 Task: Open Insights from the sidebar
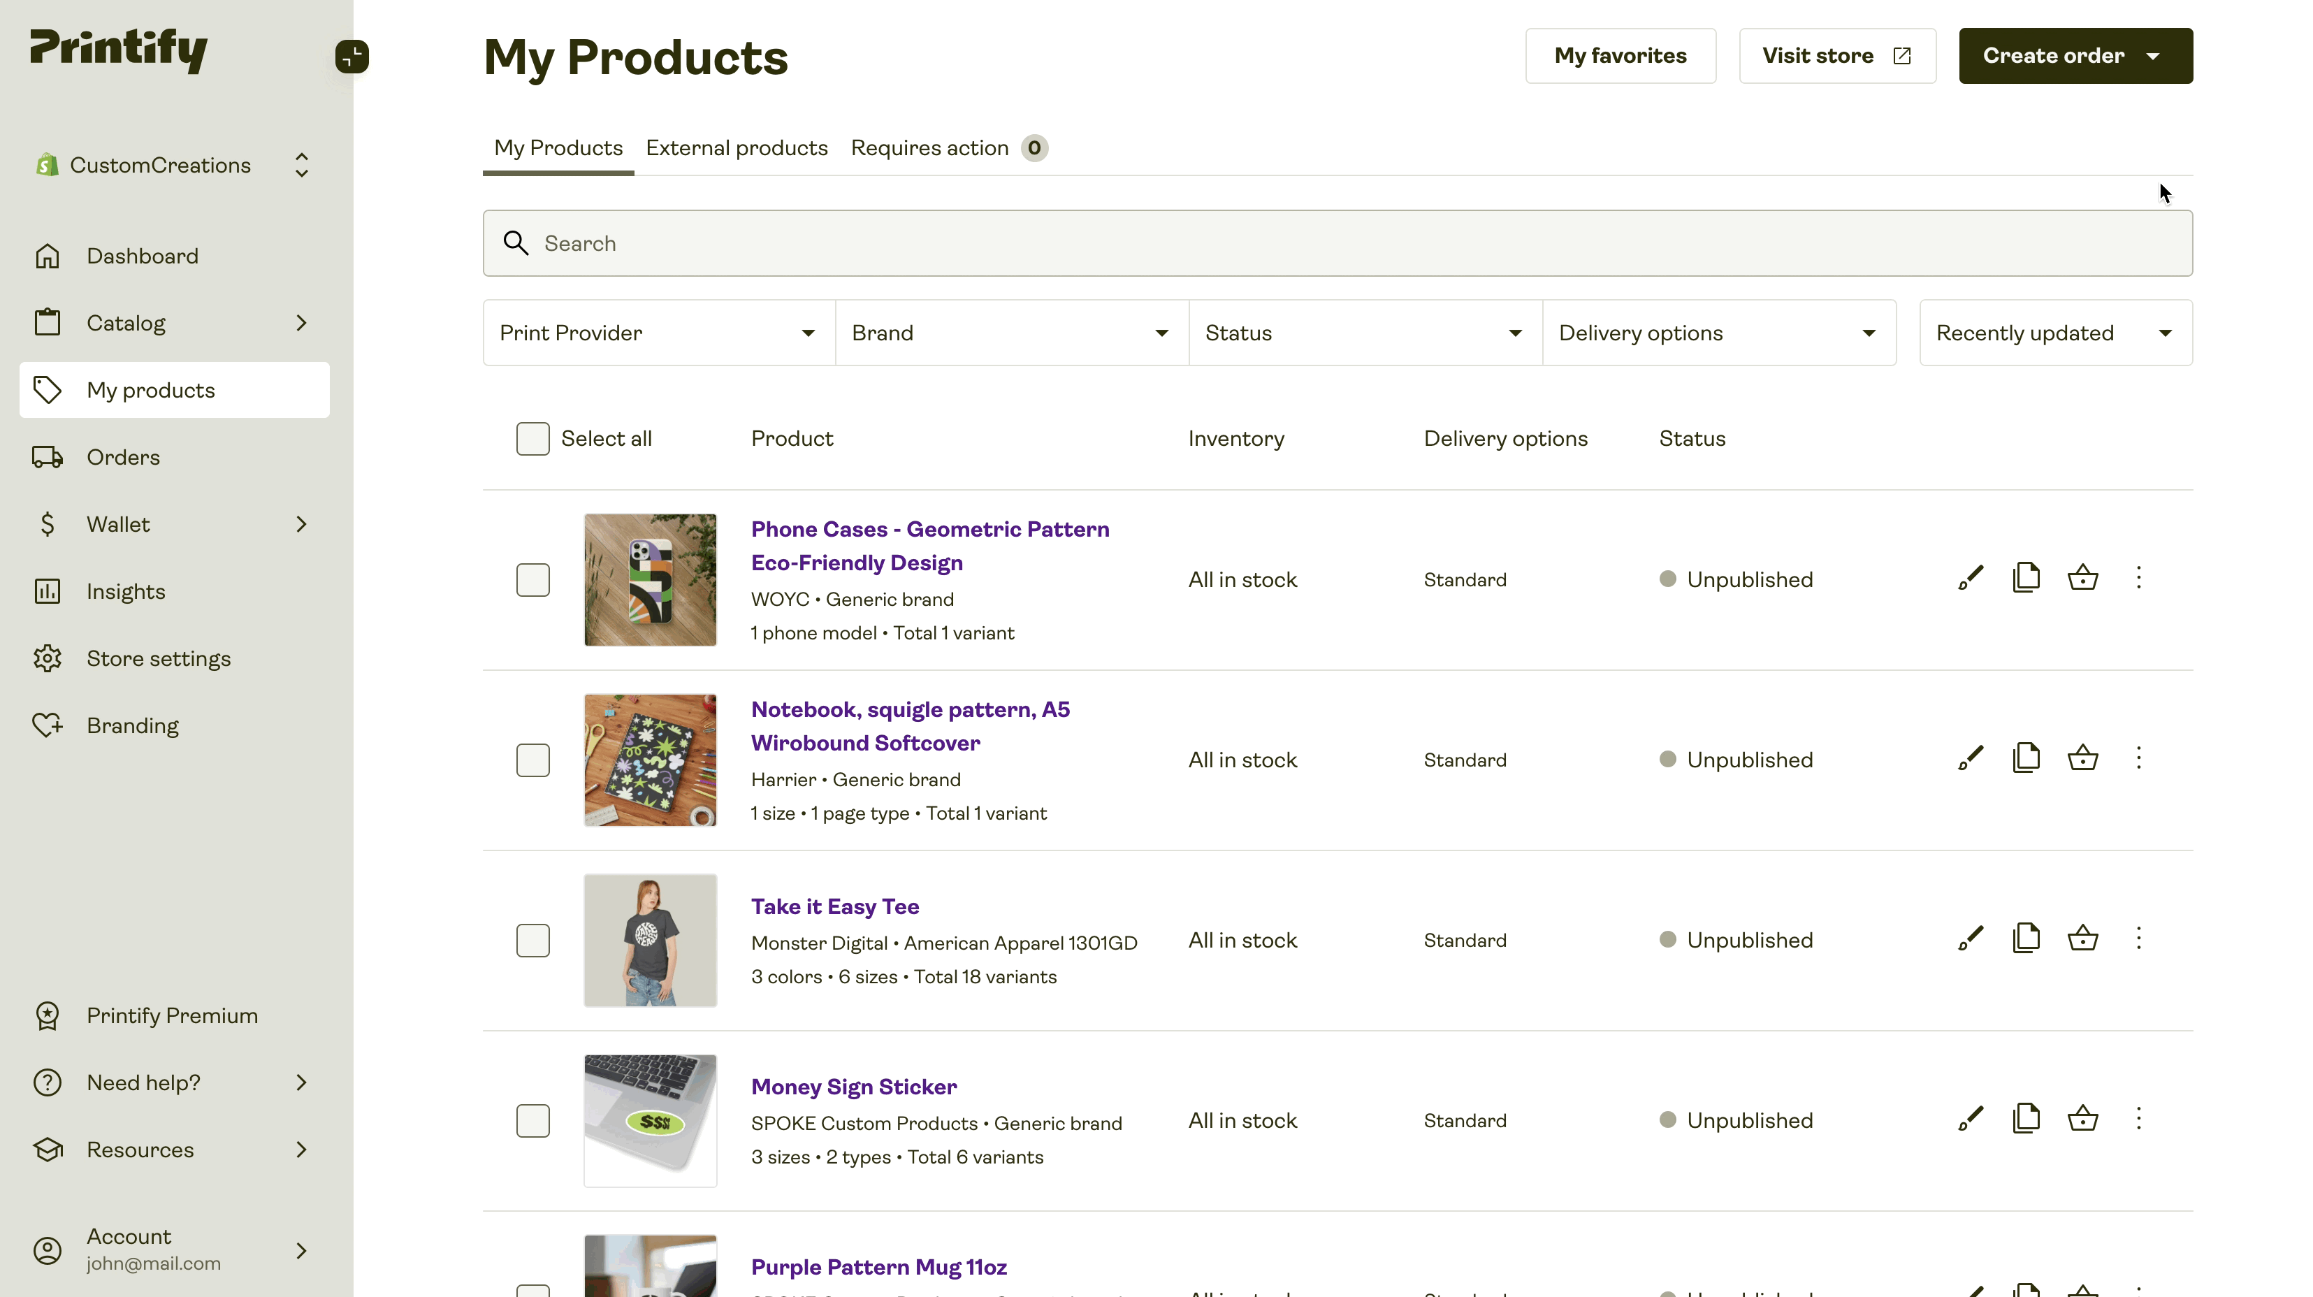126,591
